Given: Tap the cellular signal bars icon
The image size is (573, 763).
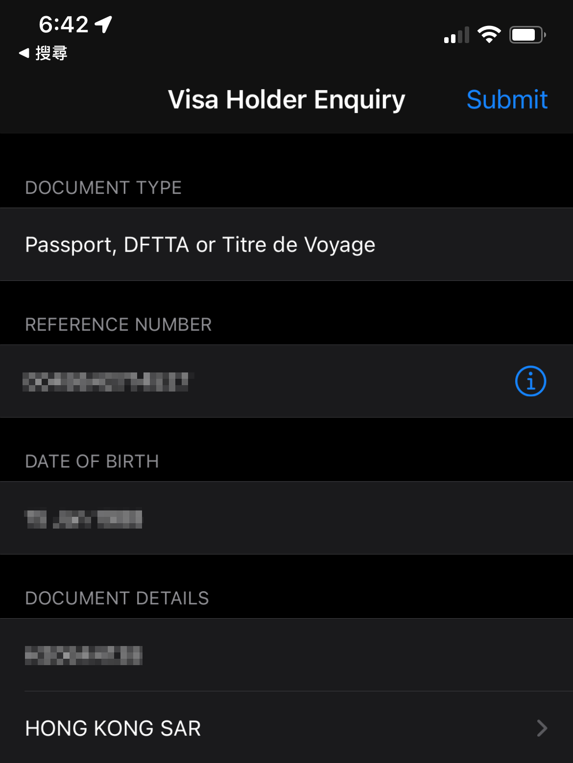Looking at the screenshot, I should click(456, 36).
